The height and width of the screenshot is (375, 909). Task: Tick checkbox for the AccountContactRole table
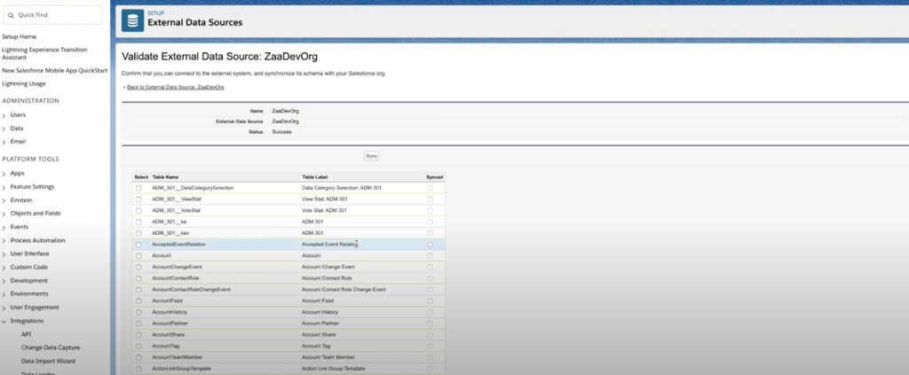click(x=138, y=278)
